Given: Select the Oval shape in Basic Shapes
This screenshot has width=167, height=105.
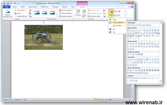Looking at the screenshot, I should coord(128,30).
